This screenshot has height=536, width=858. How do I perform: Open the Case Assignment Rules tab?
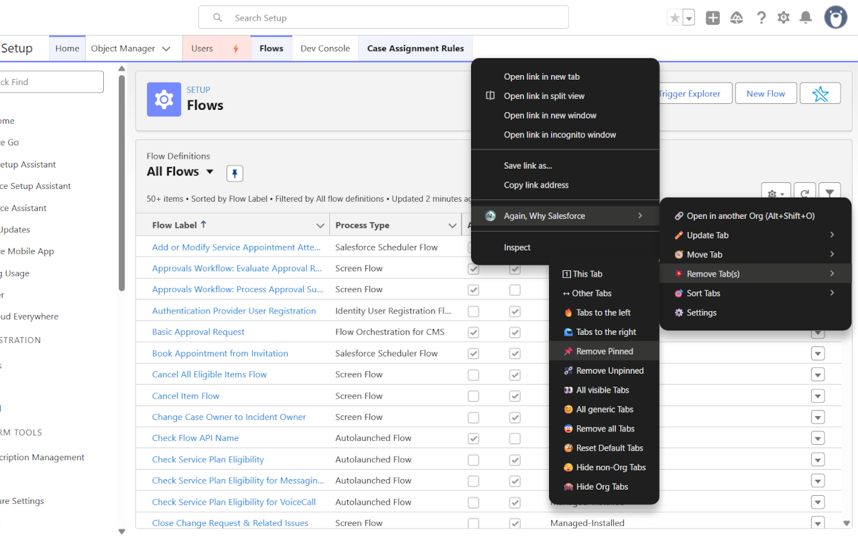click(x=416, y=48)
